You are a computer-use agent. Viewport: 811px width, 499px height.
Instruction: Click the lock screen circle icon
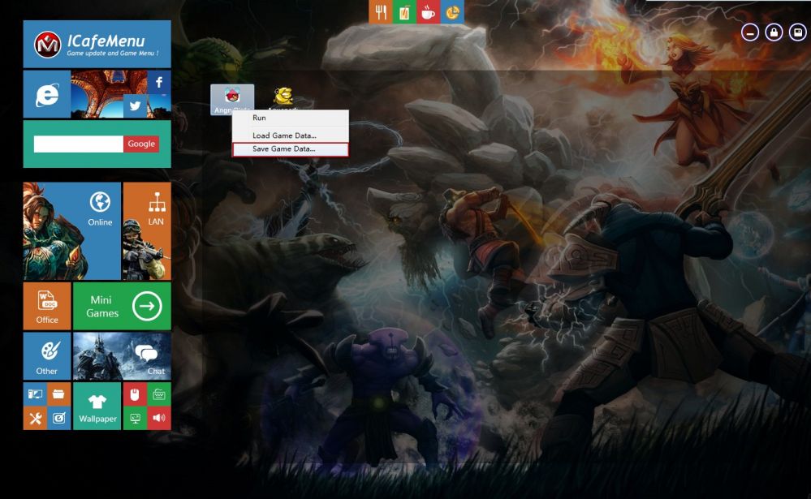tap(774, 32)
